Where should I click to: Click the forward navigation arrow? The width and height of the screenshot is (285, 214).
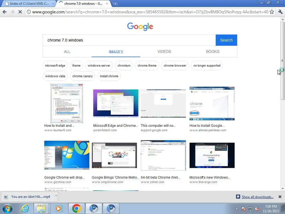point(12,12)
